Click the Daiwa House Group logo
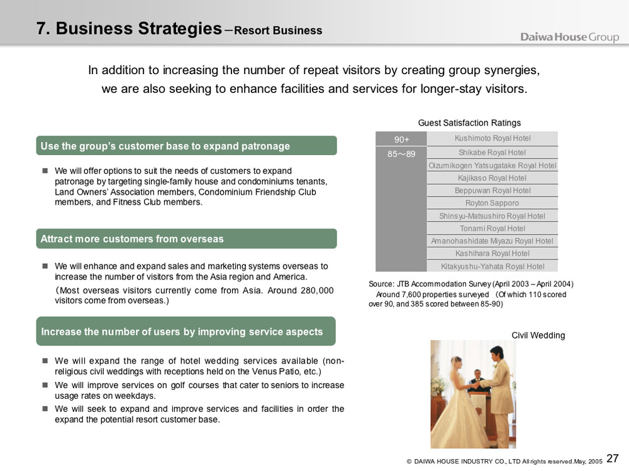629x471 pixels. (x=569, y=37)
